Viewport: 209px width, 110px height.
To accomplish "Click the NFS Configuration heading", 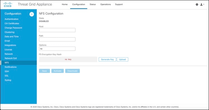I will tap(51, 14).
